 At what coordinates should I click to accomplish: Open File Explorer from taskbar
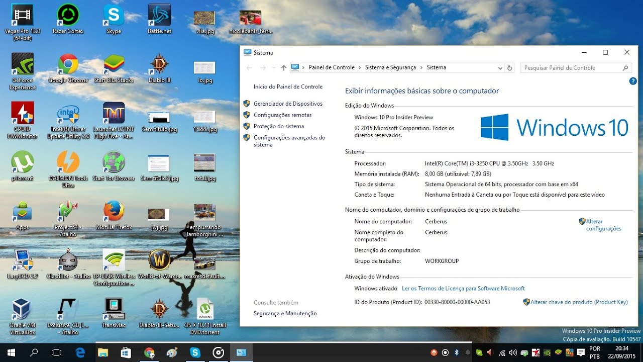pos(103,352)
